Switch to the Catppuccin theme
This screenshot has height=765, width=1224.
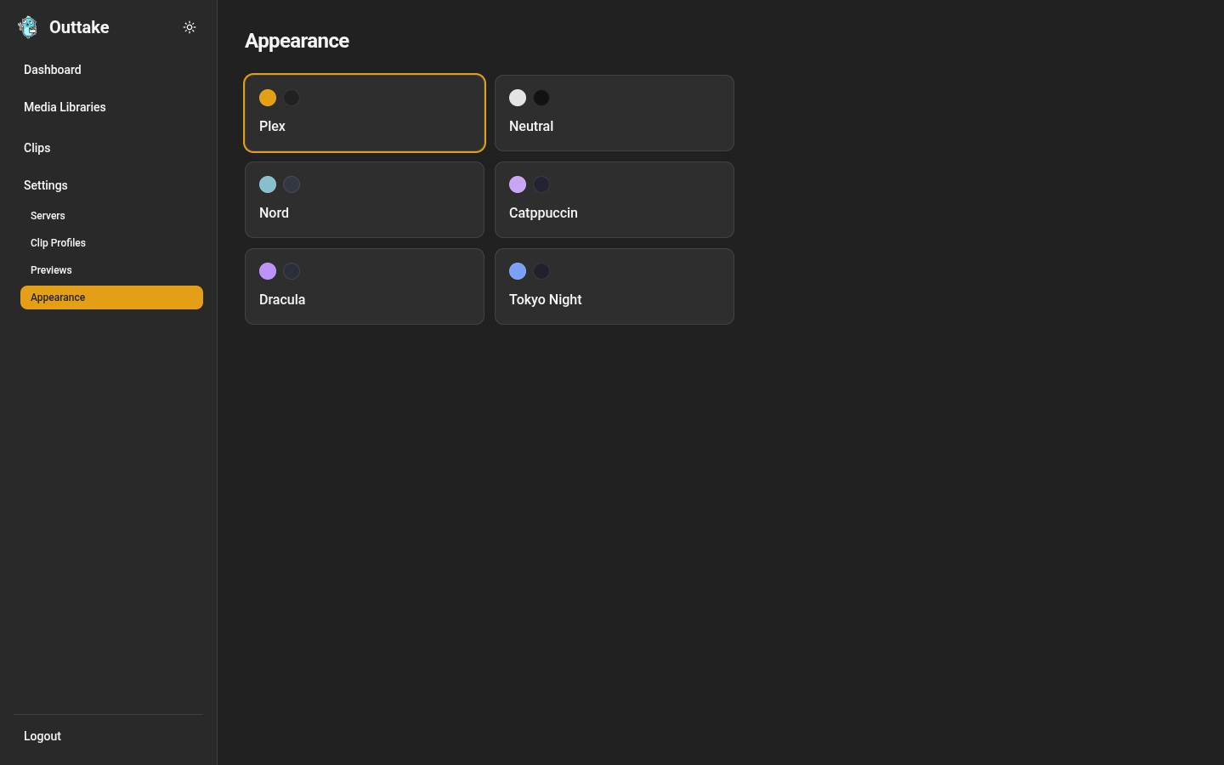point(615,200)
